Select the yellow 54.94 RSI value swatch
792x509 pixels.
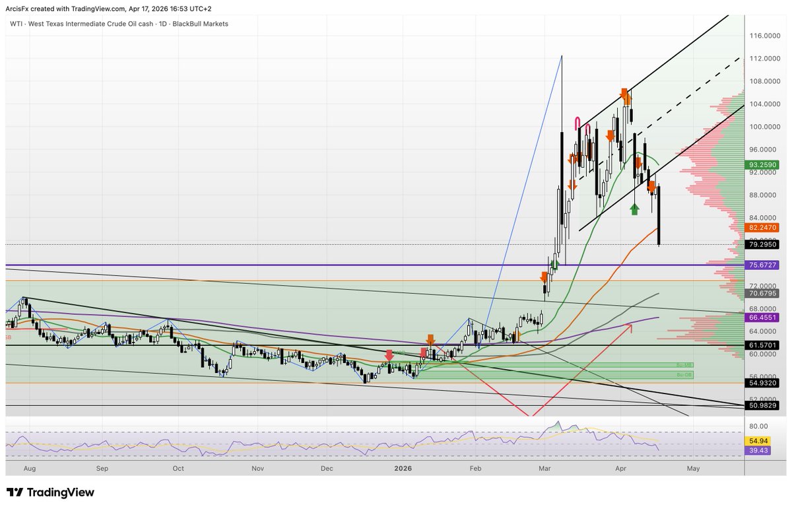(x=756, y=439)
